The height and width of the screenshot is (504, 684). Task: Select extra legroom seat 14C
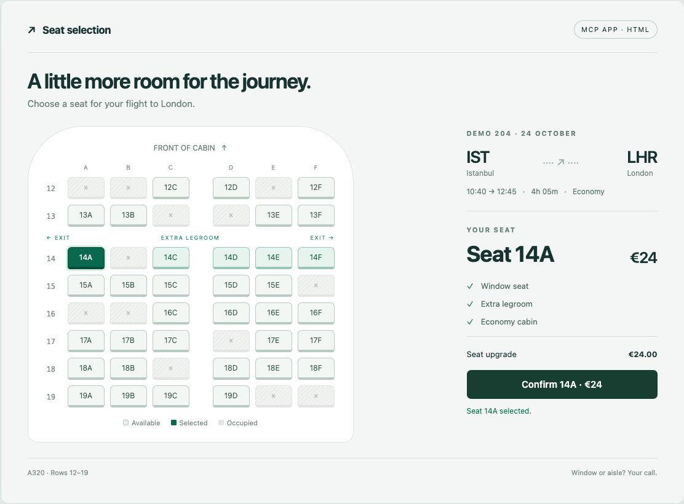171,258
